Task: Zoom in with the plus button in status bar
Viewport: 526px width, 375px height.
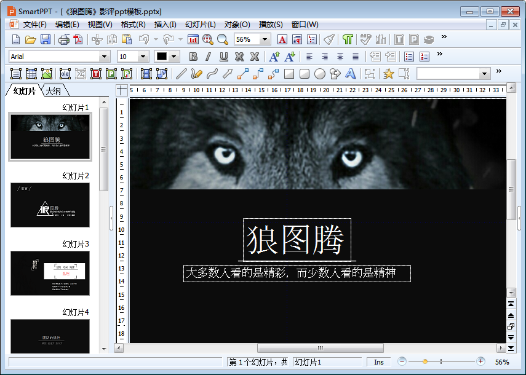Action: click(x=480, y=361)
